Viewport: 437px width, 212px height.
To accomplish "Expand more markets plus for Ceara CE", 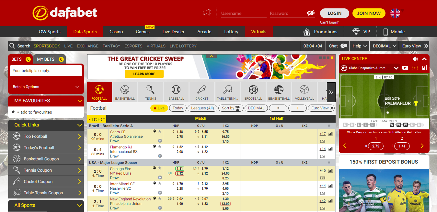I will (x=160, y=141).
